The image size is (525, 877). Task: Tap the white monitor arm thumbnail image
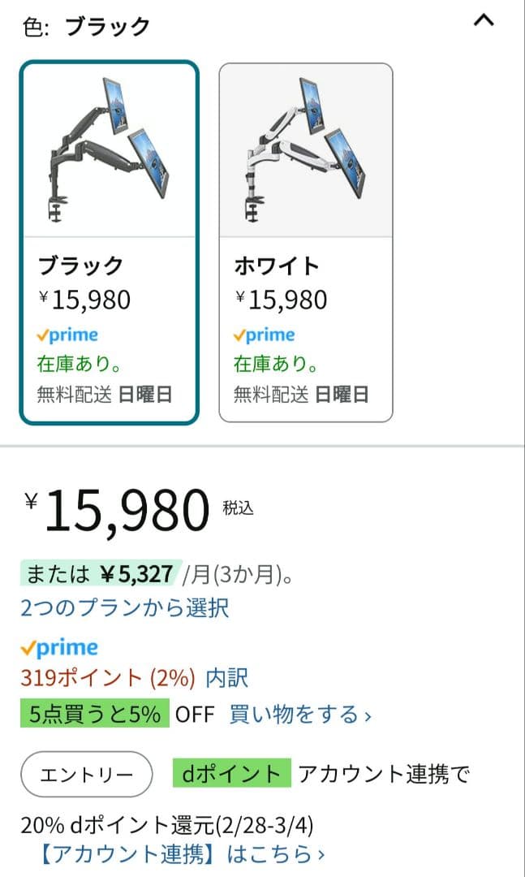[305, 149]
